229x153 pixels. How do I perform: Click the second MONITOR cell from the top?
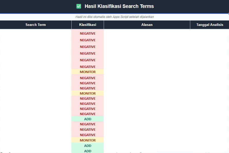pos(88,93)
